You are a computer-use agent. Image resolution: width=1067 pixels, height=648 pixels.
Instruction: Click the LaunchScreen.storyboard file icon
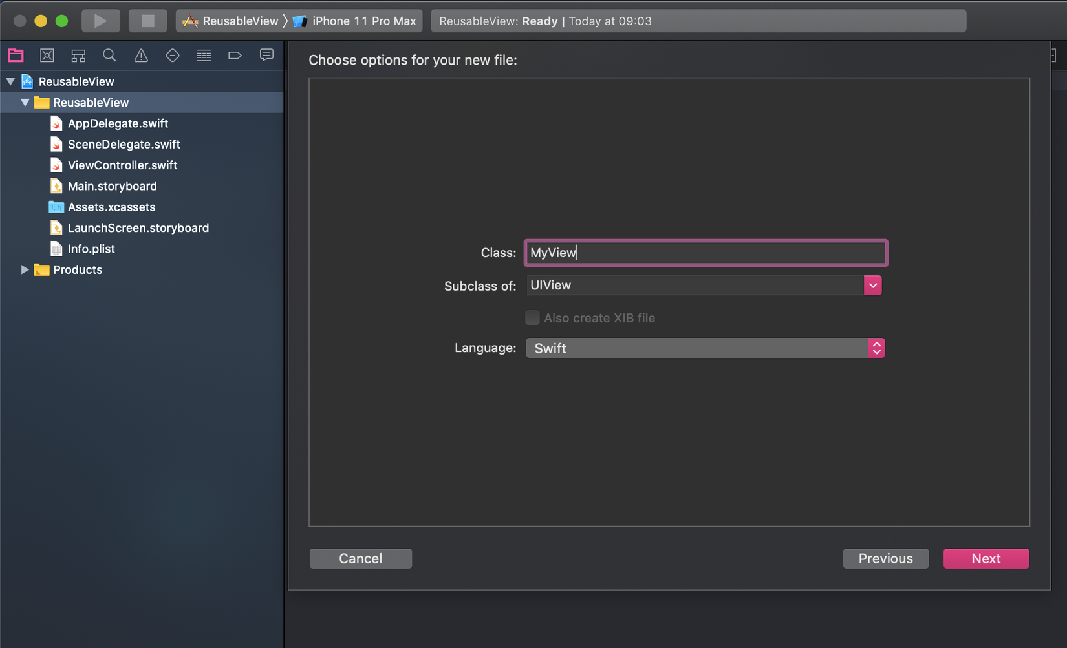coord(56,227)
